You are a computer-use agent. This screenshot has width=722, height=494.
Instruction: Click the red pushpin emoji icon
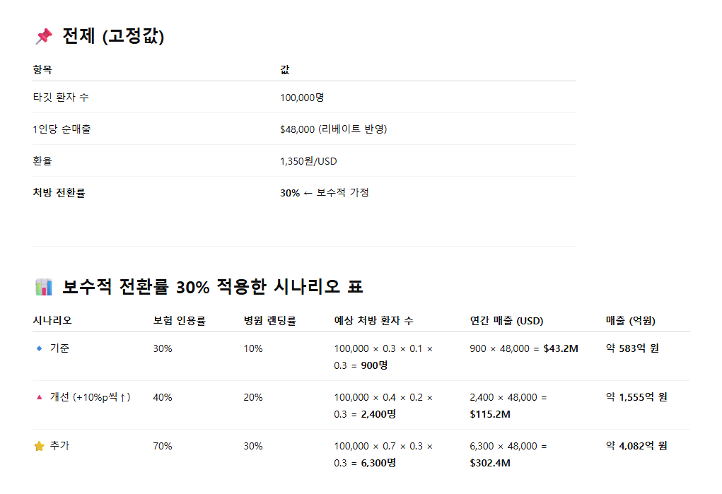click(45, 36)
